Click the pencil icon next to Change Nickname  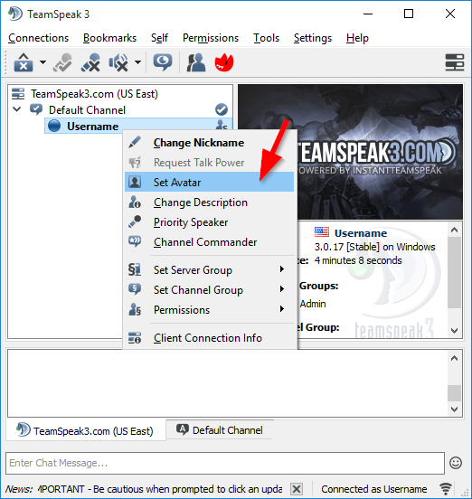coord(135,142)
